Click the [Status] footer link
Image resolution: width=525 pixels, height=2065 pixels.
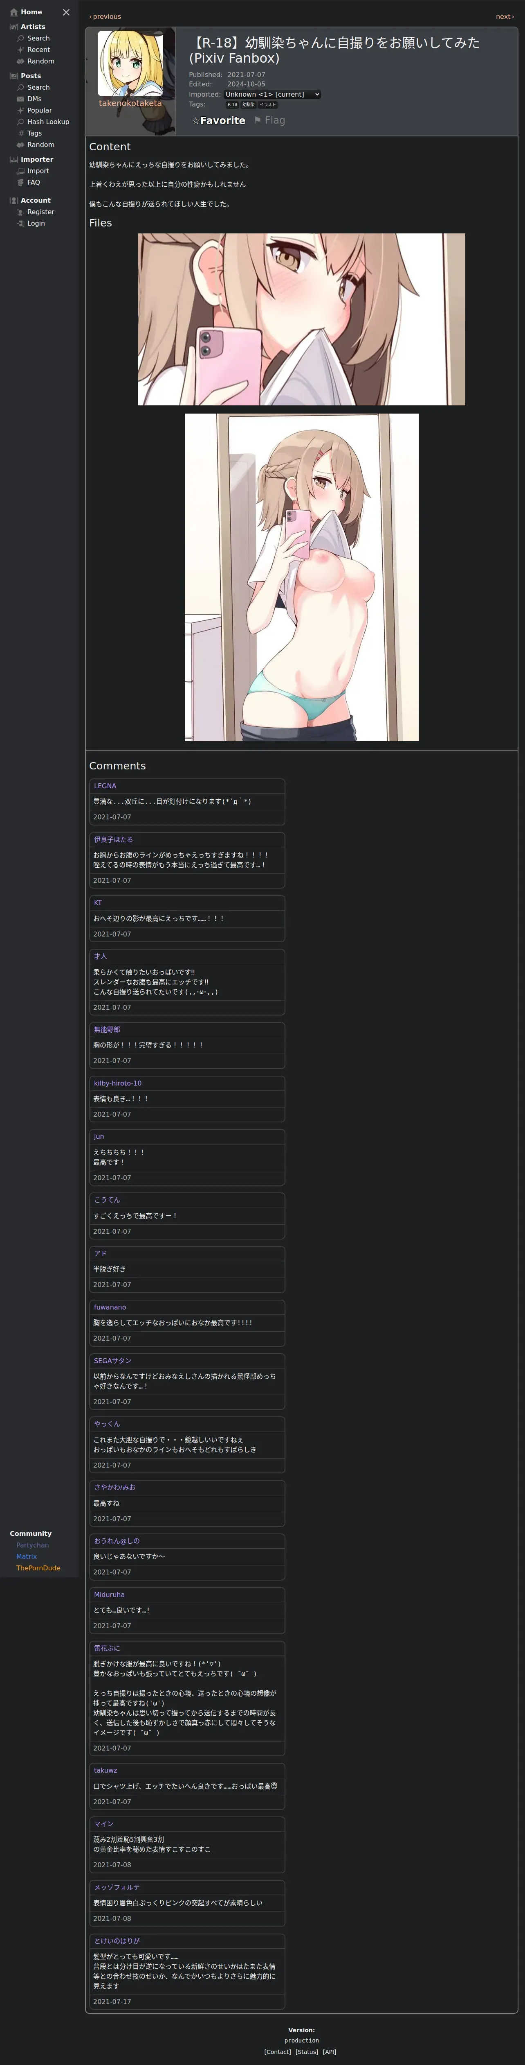307,2052
